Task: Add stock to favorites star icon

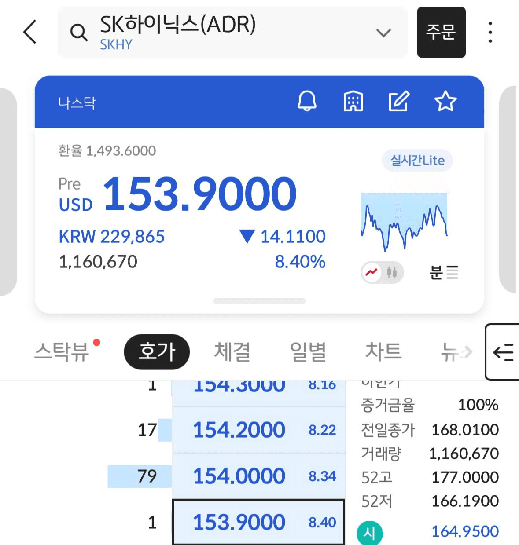Action: click(445, 102)
